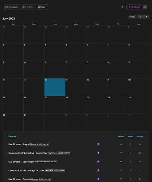Go to next month arrow

point(146,17)
